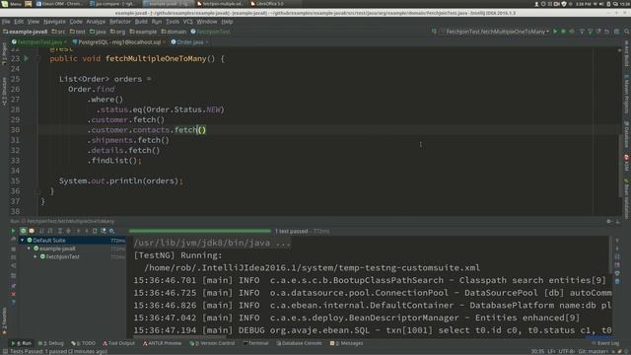Collapse all nodes in test tree
Screen dimensions: 631x355
tap(68, 231)
